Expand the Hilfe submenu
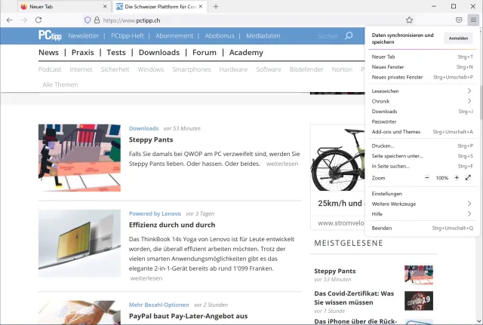The image size is (483, 325). tap(422, 214)
